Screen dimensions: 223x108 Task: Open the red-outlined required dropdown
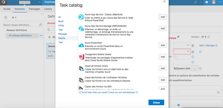click(182, 52)
